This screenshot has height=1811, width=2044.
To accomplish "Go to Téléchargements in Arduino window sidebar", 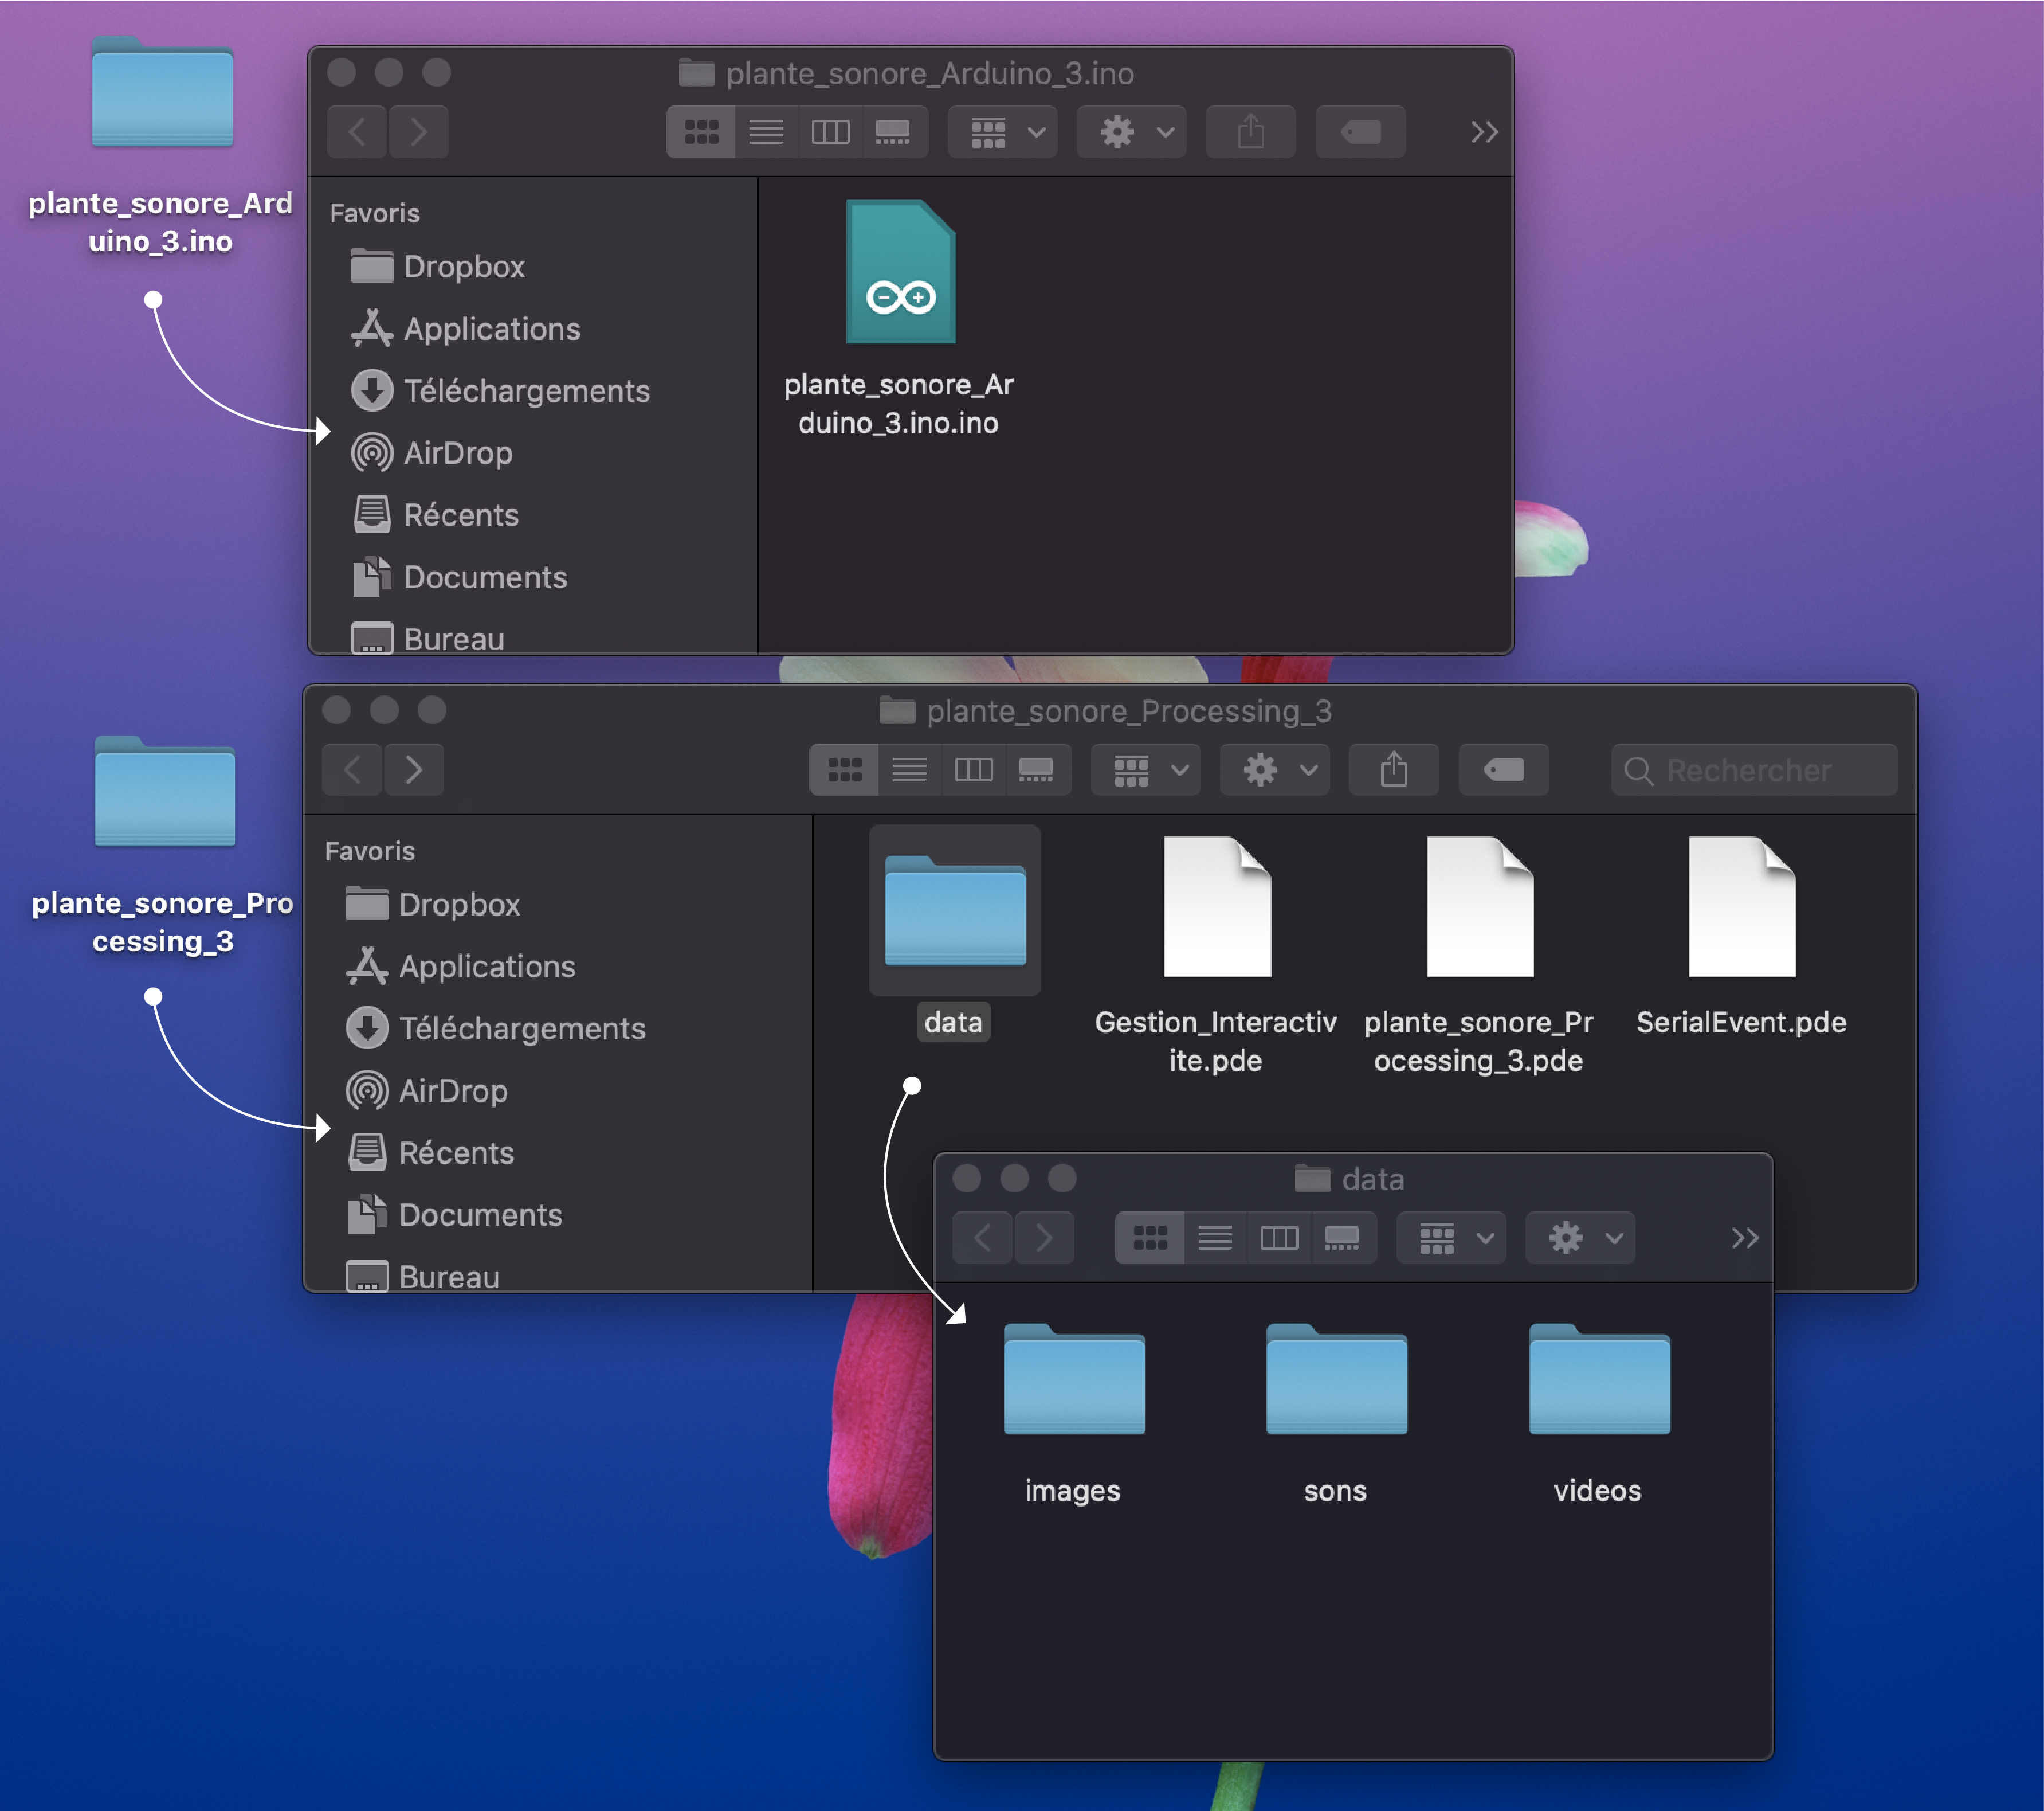I will [526, 391].
